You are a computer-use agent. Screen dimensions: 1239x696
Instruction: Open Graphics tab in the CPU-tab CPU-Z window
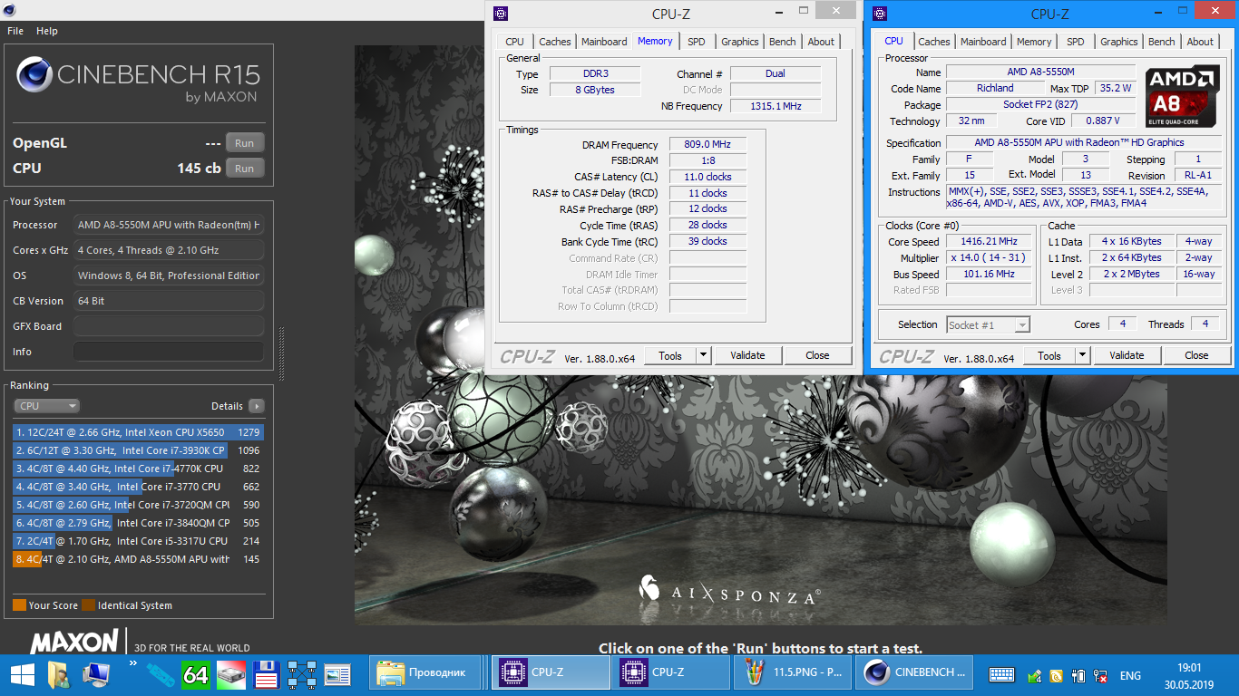(1119, 42)
